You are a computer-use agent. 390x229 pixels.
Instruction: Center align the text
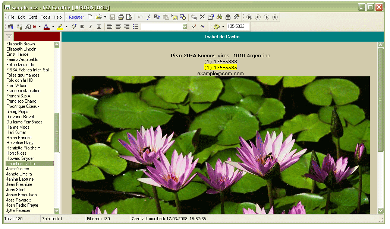(118, 26)
